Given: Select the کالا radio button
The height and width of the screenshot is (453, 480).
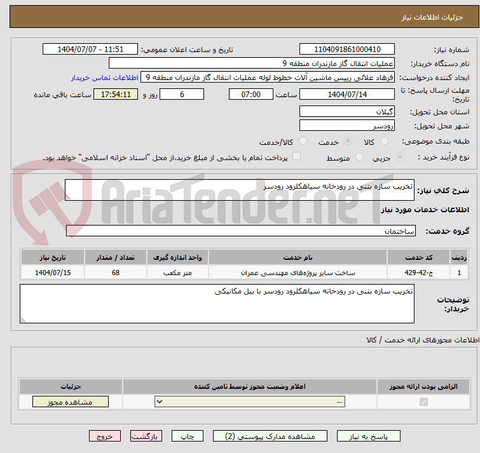Looking at the screenshot, I should 384,141.
